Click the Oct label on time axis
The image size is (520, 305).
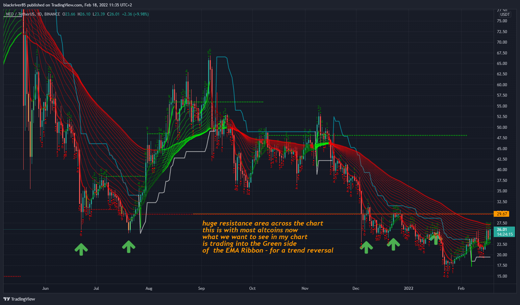252,288
